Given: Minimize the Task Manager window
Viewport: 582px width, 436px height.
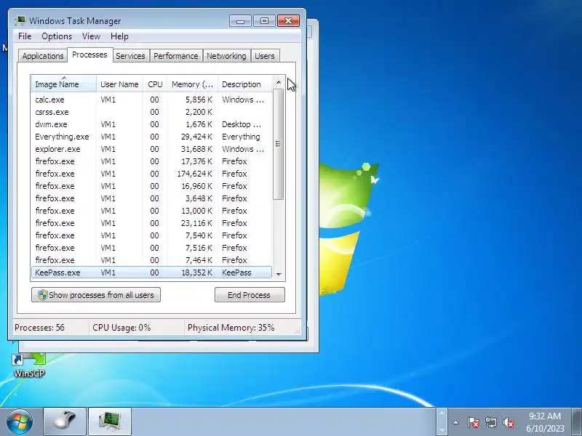Looking at the screenshot, I should pos(240,21).
